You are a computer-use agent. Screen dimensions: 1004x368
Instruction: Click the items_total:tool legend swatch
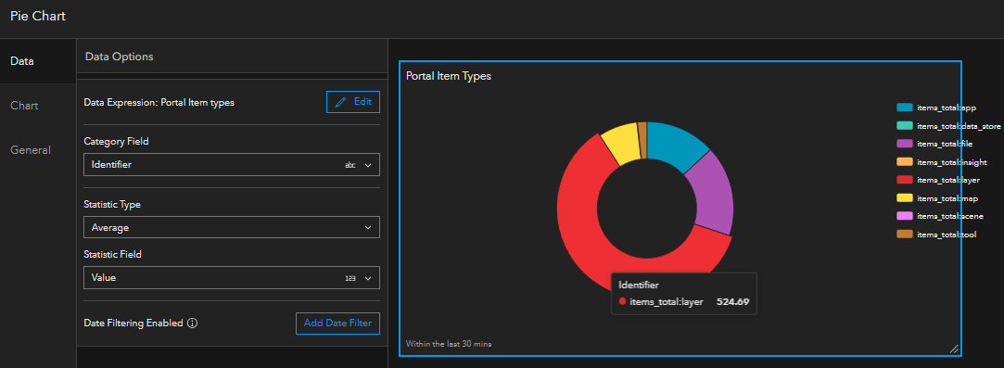tap(905, 235)
